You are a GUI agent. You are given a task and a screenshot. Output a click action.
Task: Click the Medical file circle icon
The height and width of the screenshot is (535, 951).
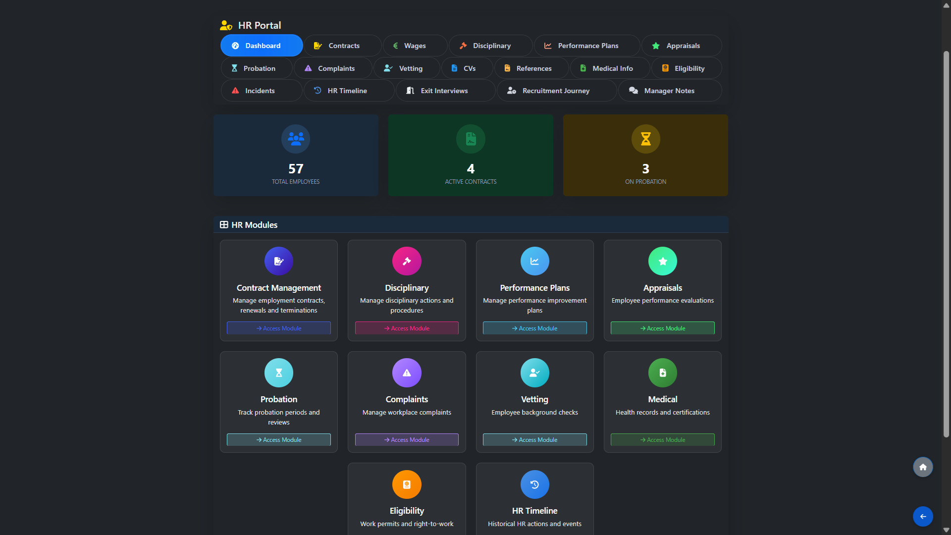[x=663, y=373]
